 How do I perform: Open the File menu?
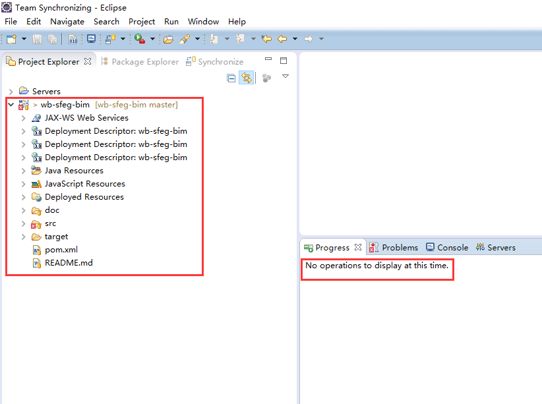point(11,22)
